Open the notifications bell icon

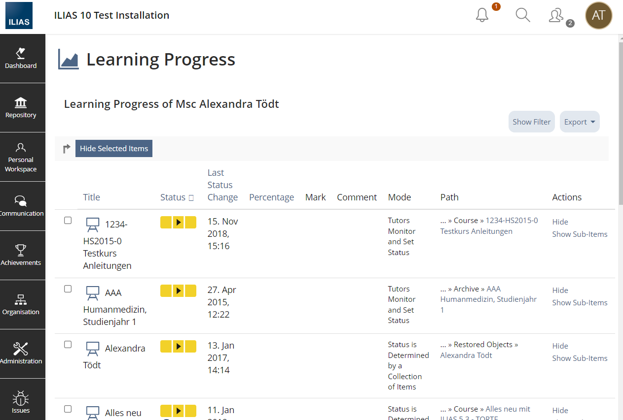coord(482,15)
